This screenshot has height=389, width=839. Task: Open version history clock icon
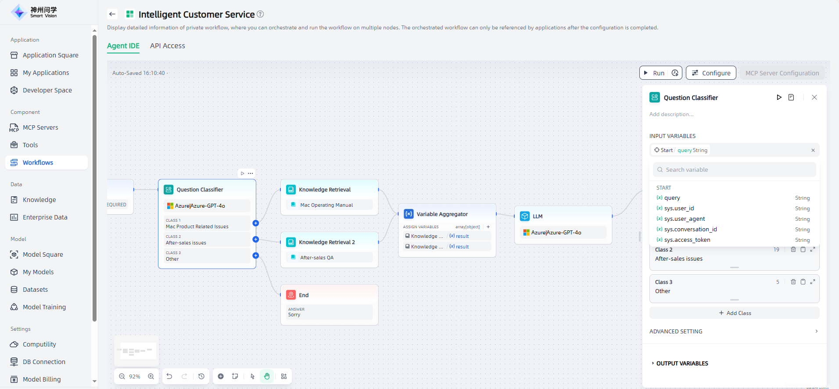point(201,376)
